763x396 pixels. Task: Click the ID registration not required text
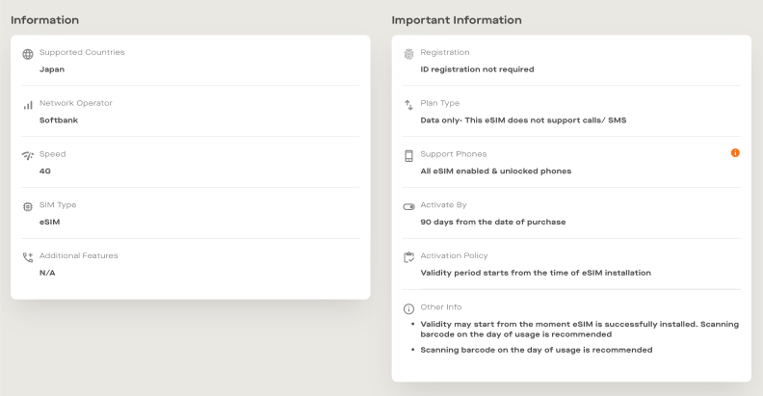pos(477,69)
